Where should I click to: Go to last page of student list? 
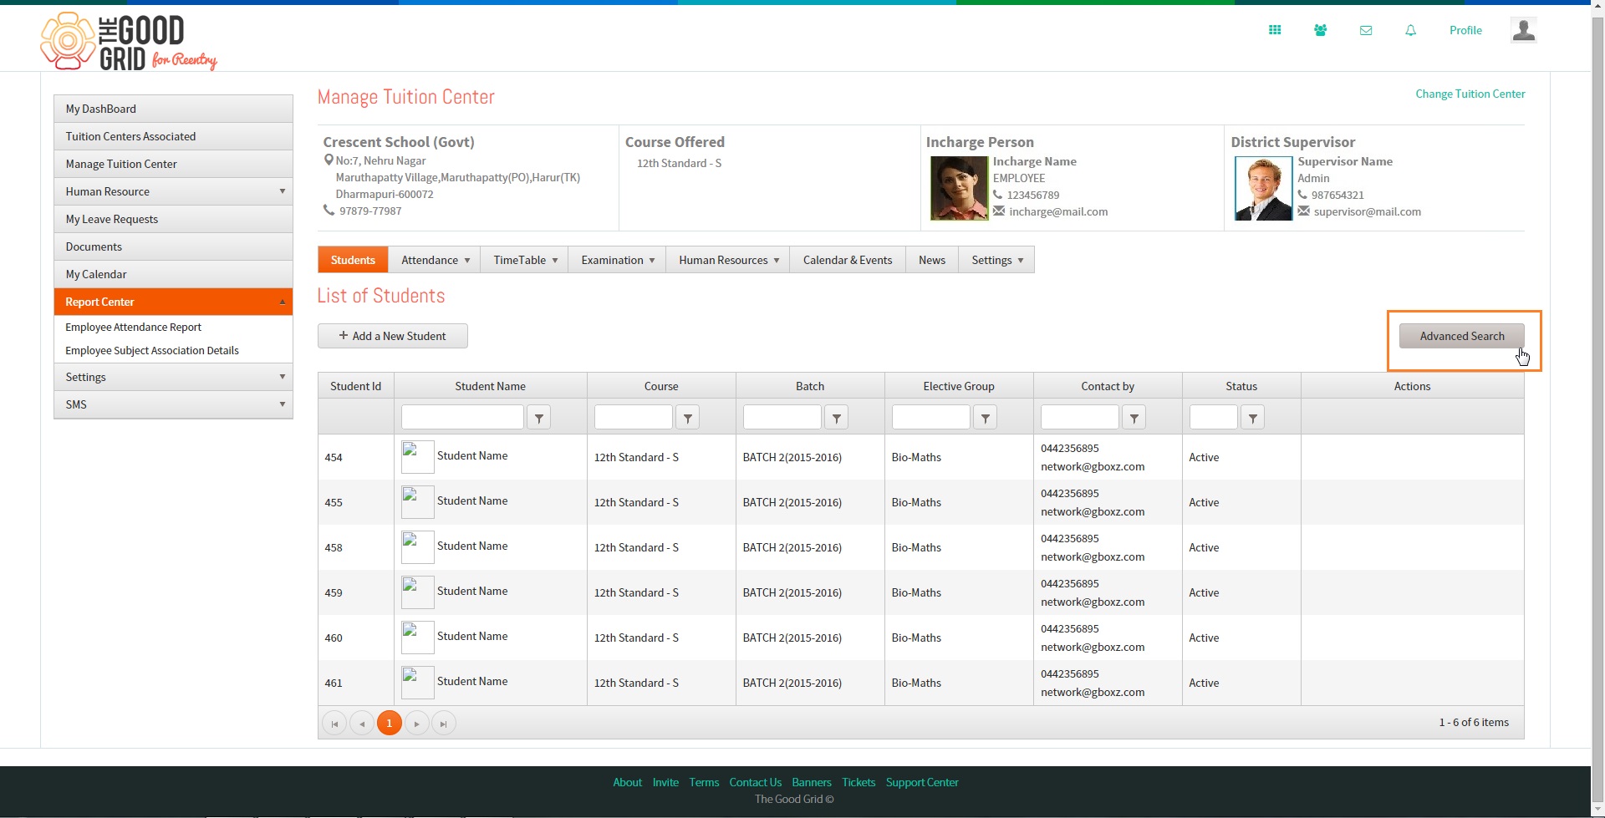(x=444, y=724)
